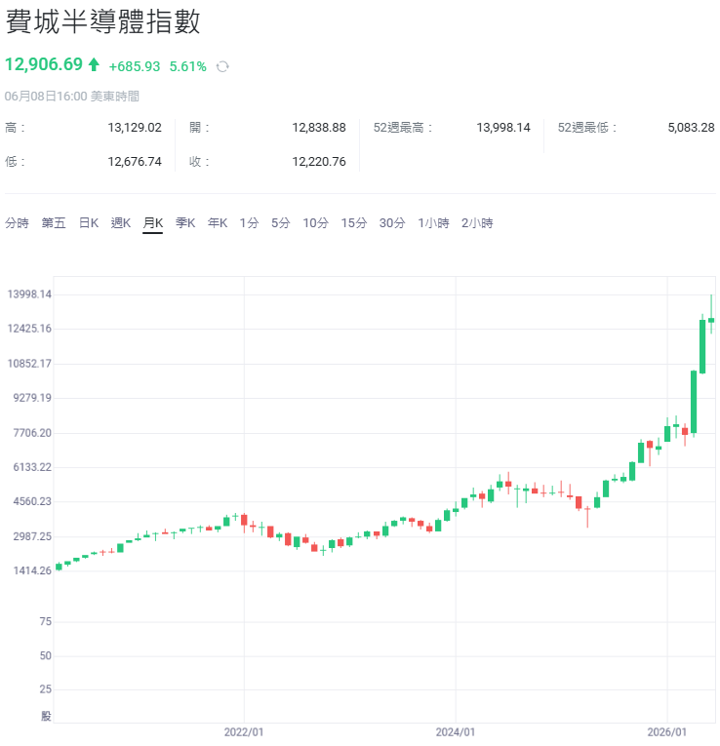Screen dimensions: 720x746
Task: View the 2小時 interval chart
Action: [x=477, y=222]
